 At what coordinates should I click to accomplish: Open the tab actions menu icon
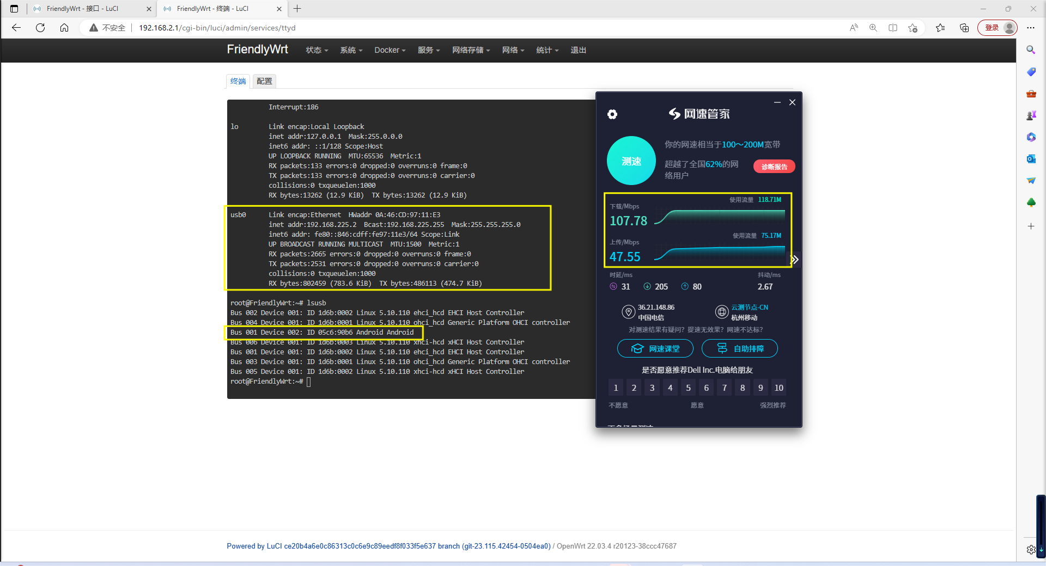(x=14, y=9)
